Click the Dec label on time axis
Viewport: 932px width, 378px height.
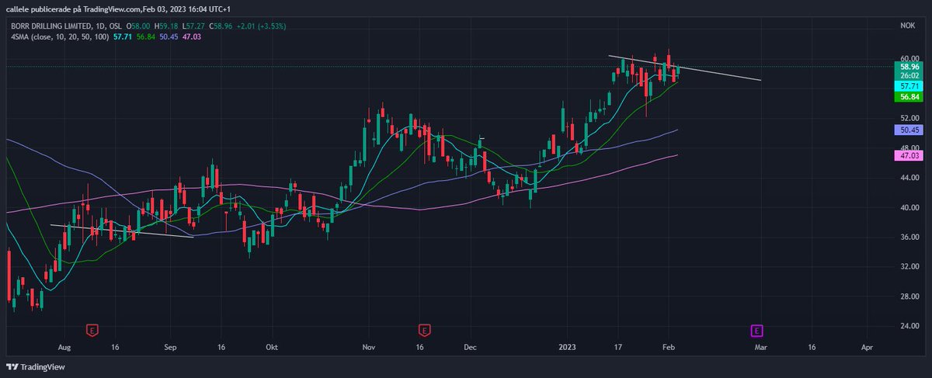click(x=470, y=349)
